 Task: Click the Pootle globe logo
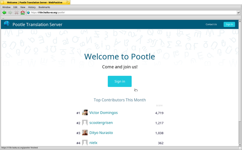tap(6, 24)
